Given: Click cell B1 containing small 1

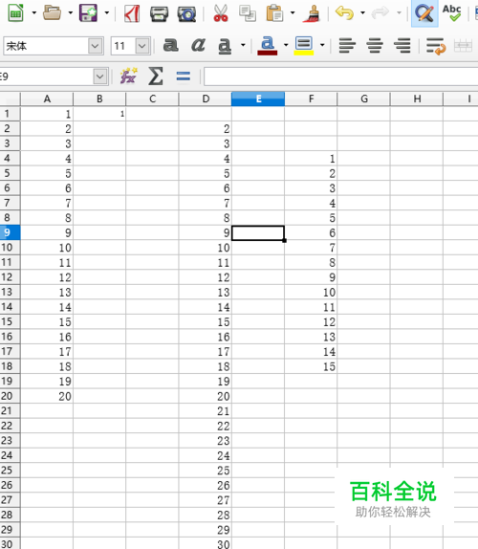Looking at the screenshot, I should click(99, 114).
